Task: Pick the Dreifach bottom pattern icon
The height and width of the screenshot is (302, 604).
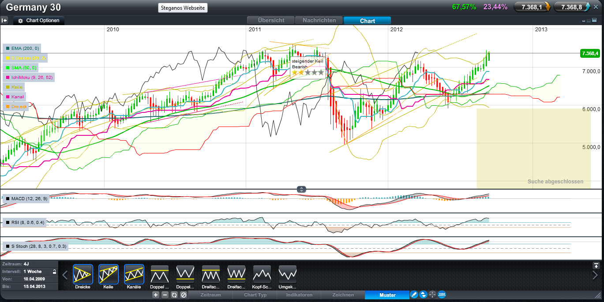Action: coord(236,274)
